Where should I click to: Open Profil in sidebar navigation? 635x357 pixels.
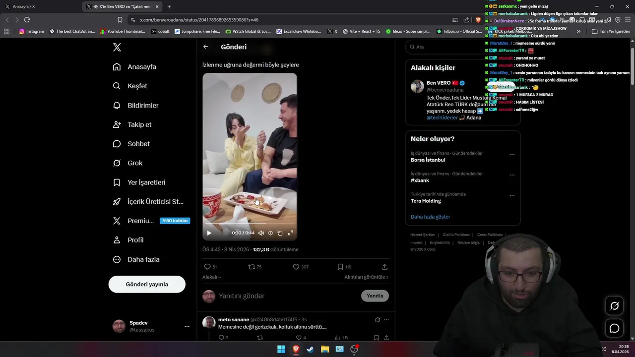(128, 240)
